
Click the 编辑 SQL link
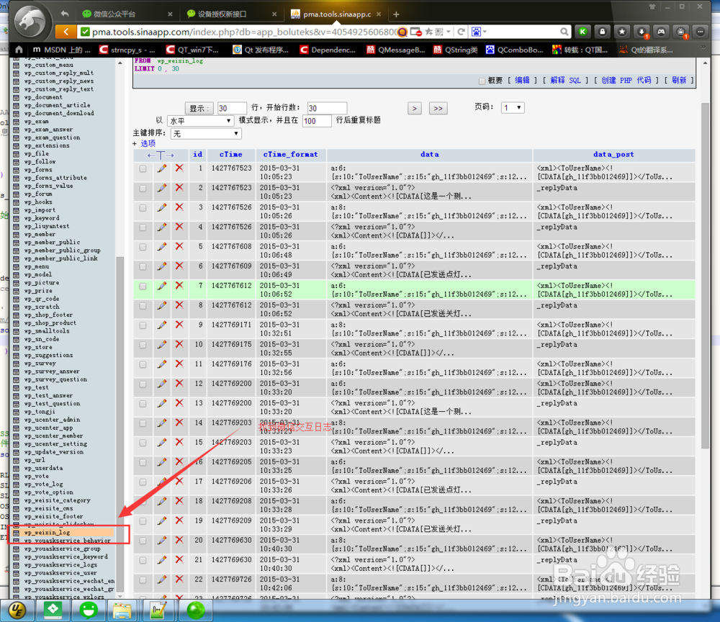tap(522, 81)
